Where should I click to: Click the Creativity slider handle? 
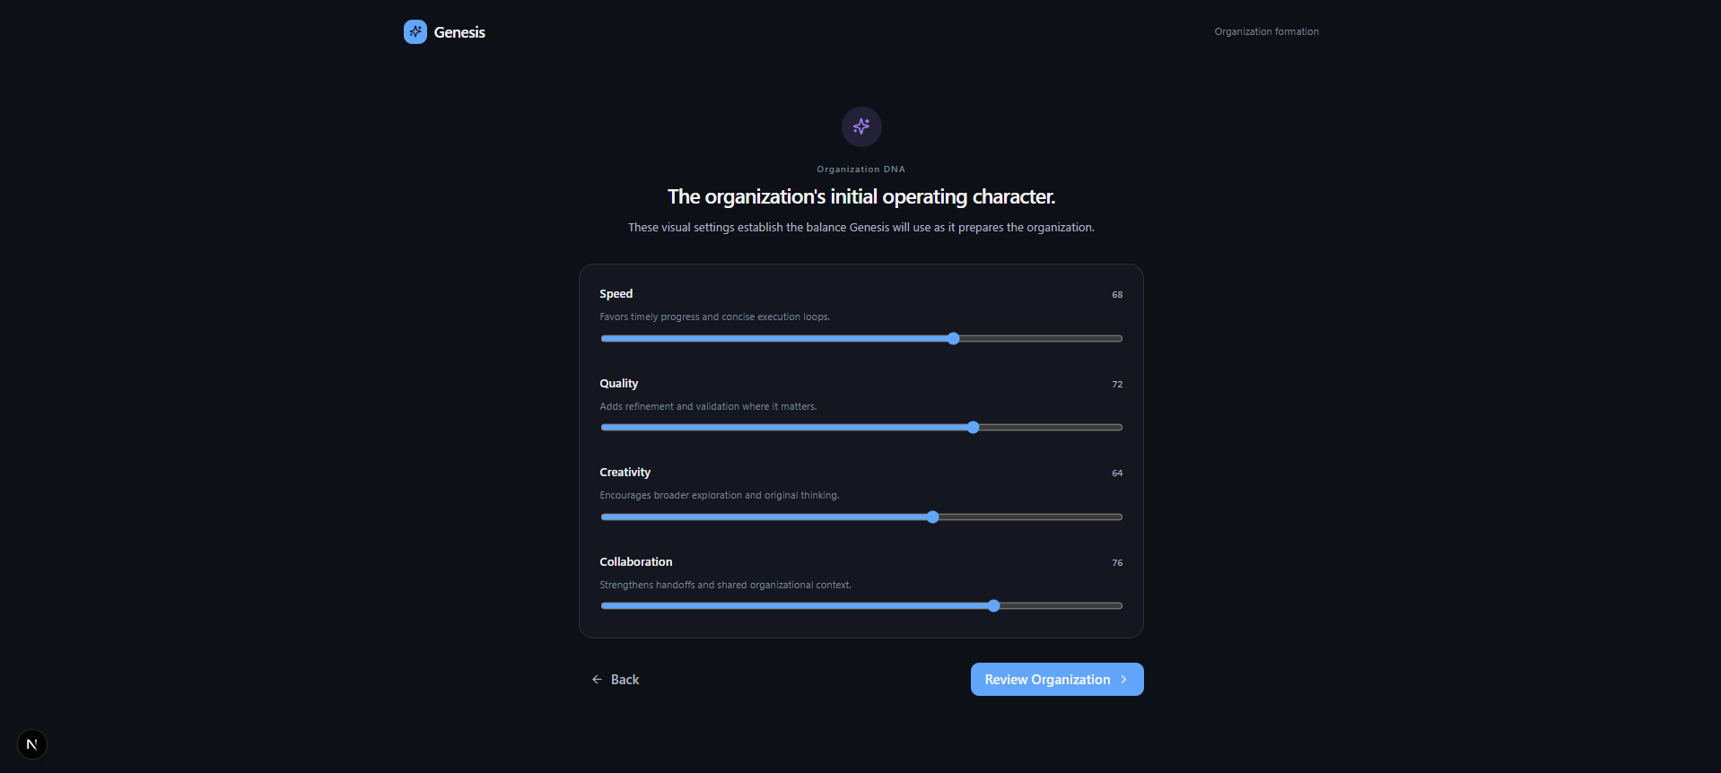(933, 517)
